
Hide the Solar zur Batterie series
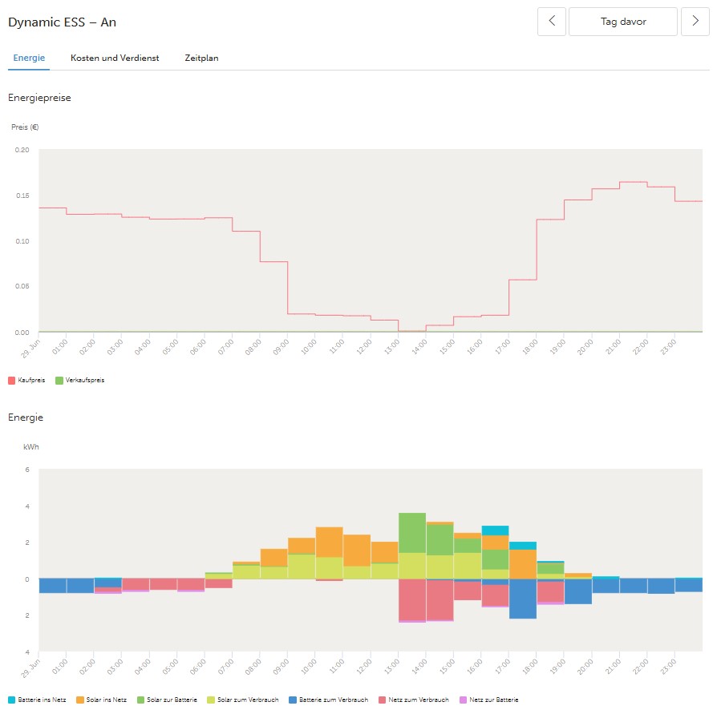click(x=172, y=700)
